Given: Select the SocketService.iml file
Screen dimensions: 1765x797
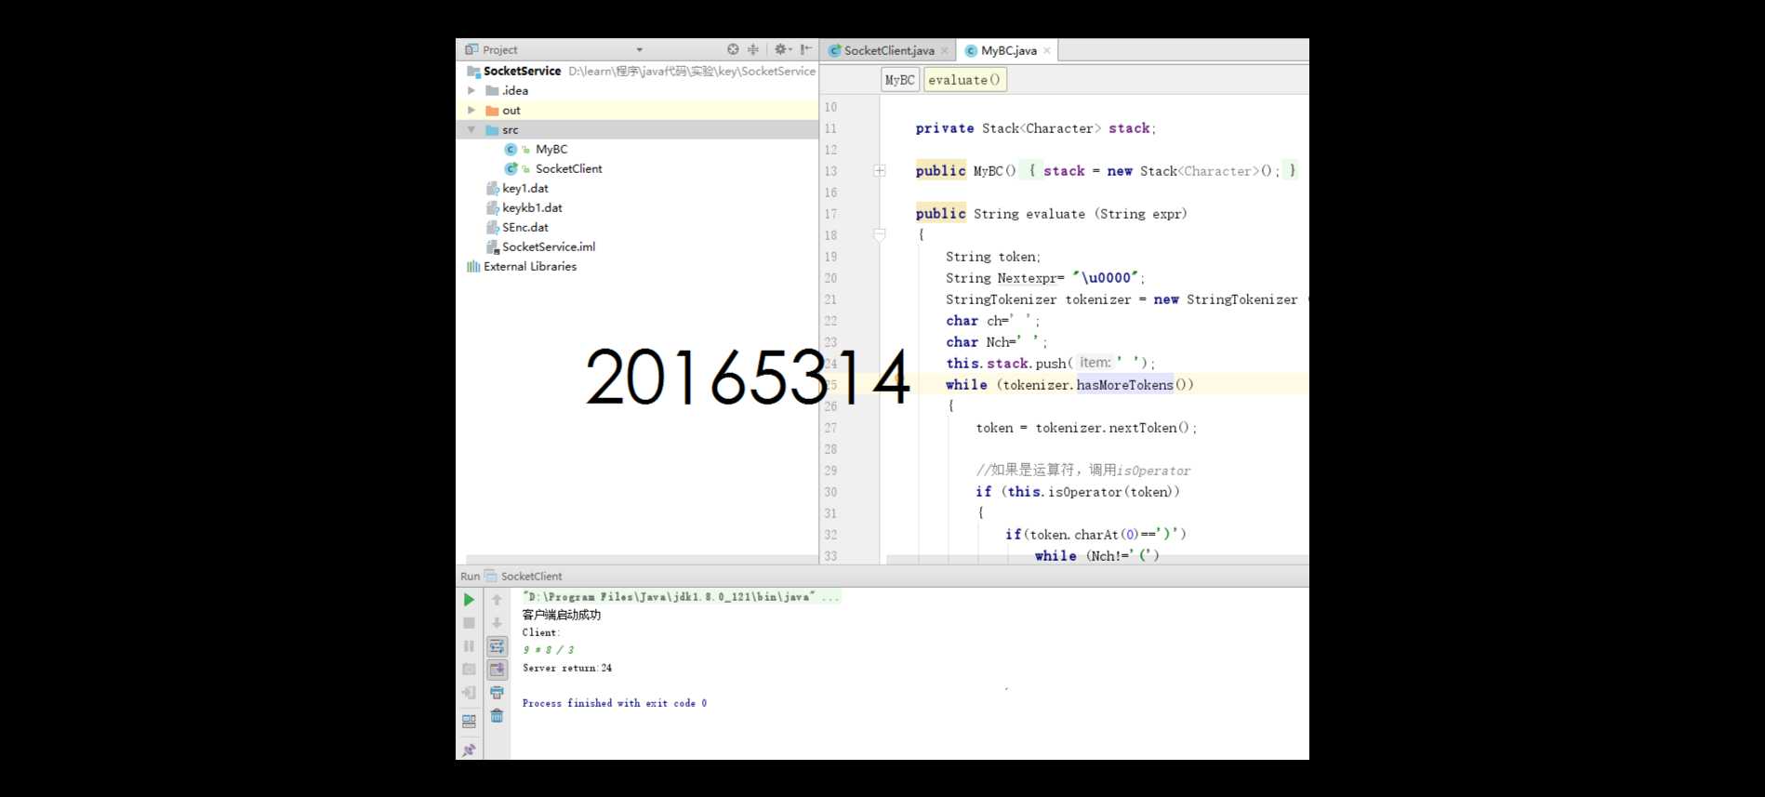Looking at the screenshot, I should coord(549,246).
